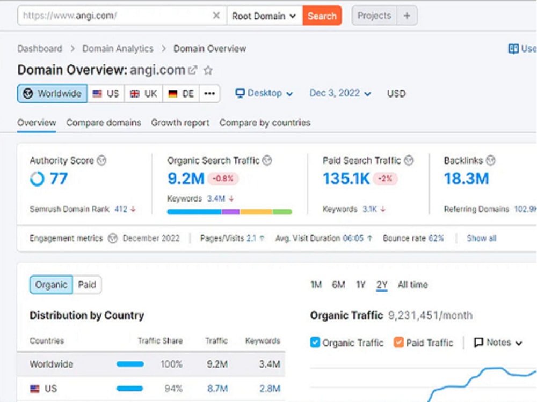Go to the Dashboard breadcrumb
This screenshot has width=537, height=402.
[40, 49]
